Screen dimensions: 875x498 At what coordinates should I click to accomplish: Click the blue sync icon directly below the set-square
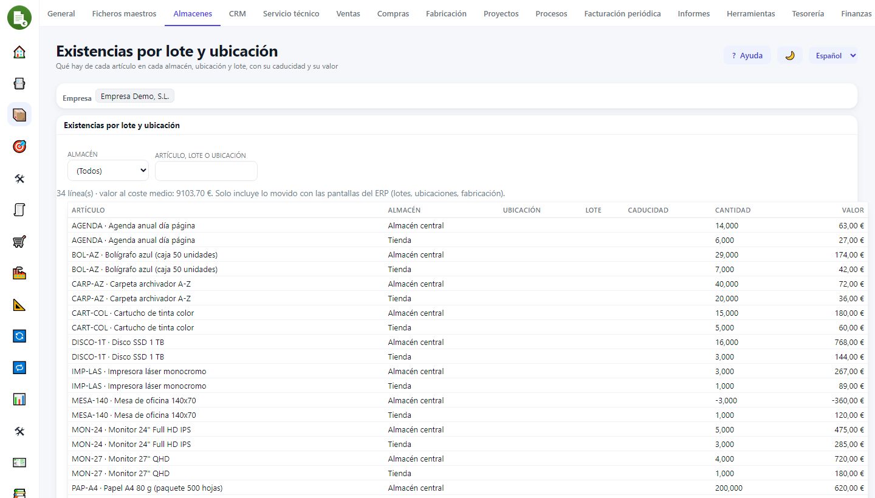point(19,336)
